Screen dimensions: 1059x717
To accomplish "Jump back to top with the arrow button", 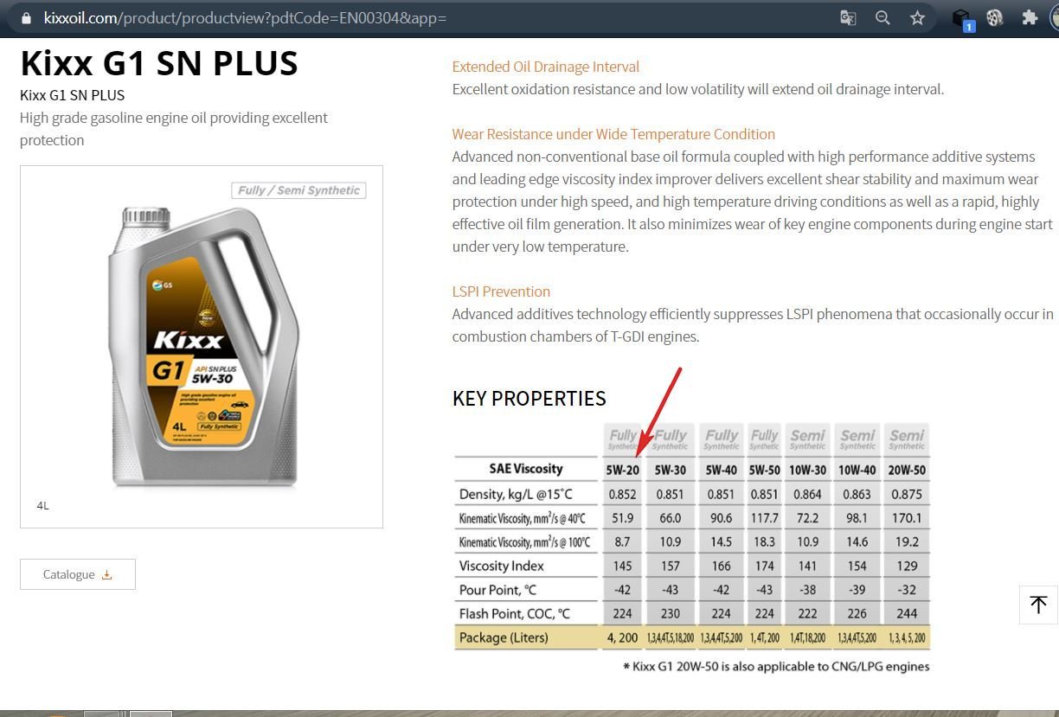I will point(1038,604).
